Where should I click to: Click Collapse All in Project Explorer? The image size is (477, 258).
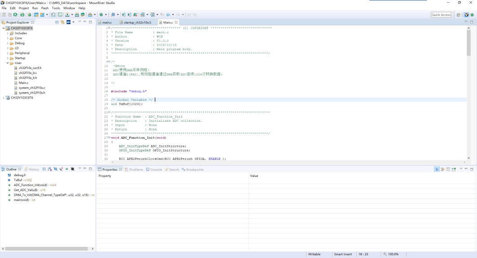pos(57,22)
